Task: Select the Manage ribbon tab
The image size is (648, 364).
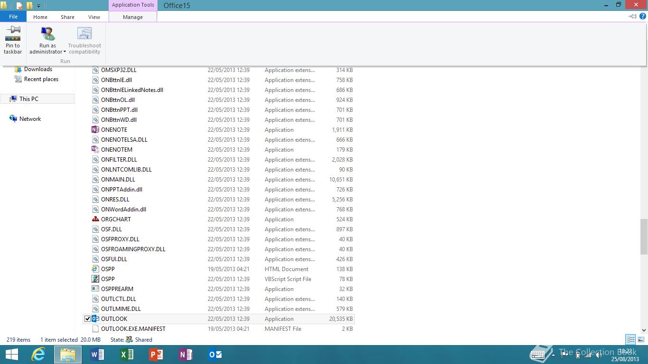Action: tap(133, 17)
